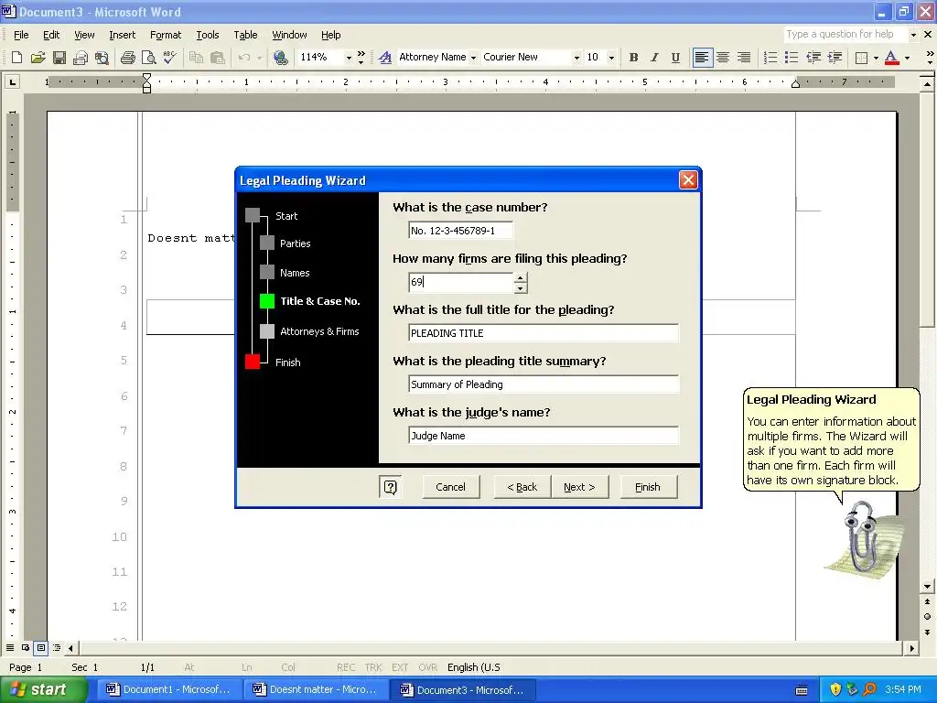The height and width of the screenshot is (703, 937).
Task: Click the font color A swatch button
Action: tap(891, 58)
